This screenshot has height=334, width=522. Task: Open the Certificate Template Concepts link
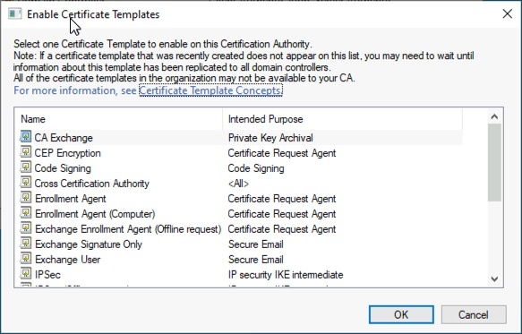[x=210, y=90]
